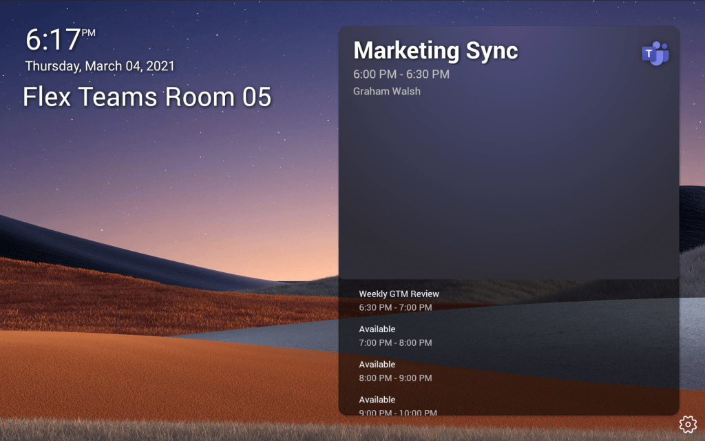
Task: Click the 6:30 PM - 7:00 PM time text
Action: (395, 307)
